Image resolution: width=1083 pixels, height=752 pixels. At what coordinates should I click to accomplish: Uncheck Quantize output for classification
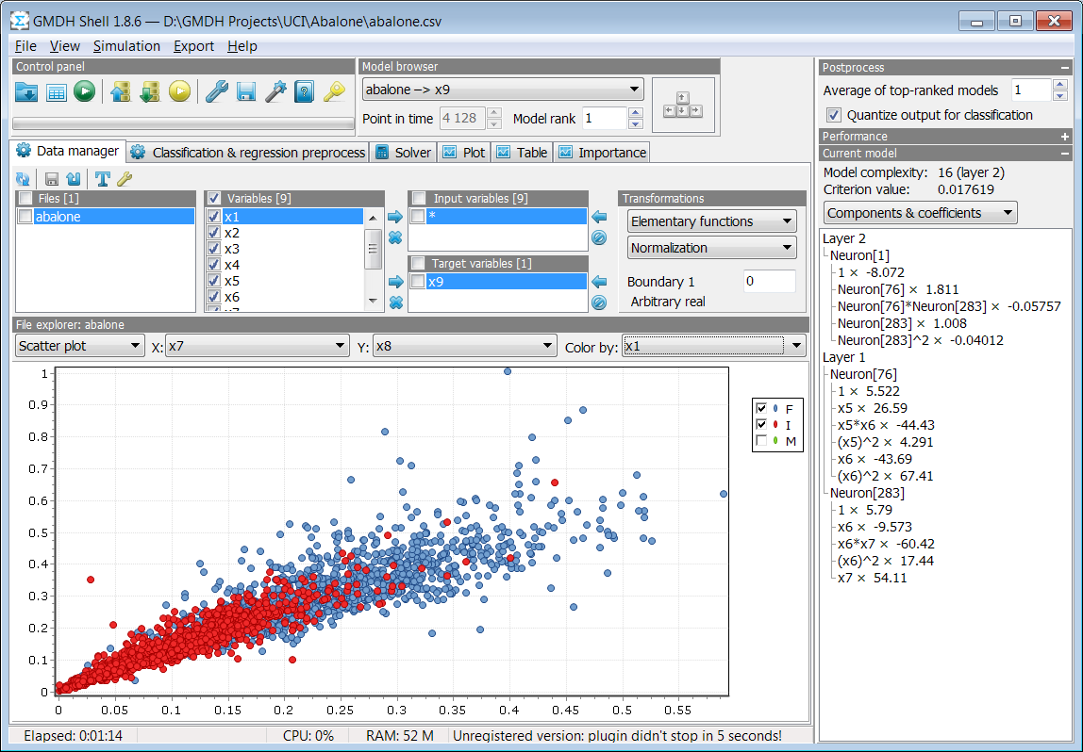(834, 115)
